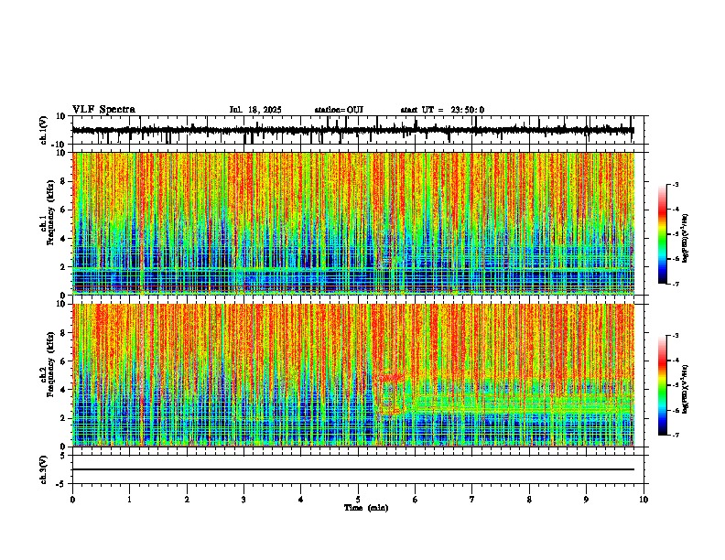
Task: Click time axis tick label "0"
Action: (x=72, y=500)
